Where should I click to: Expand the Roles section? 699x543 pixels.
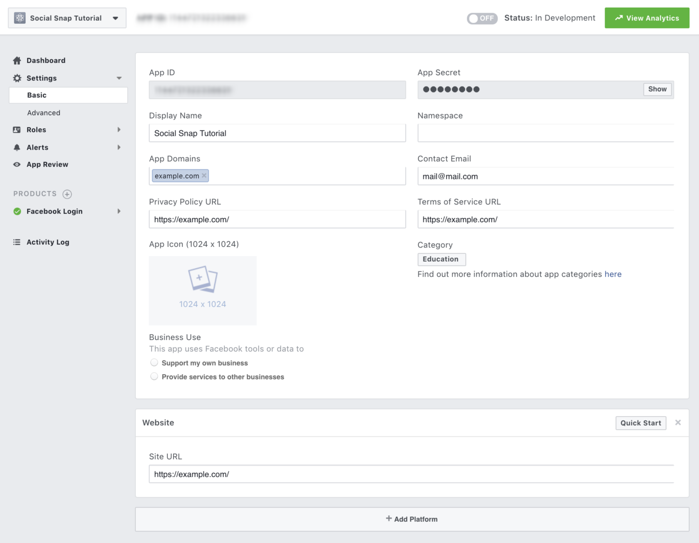[x=119, y=130]
